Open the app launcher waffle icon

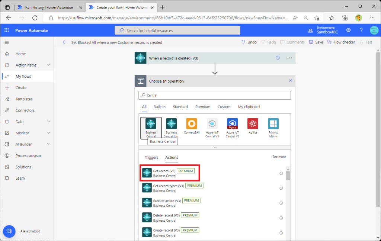(7, 30)
